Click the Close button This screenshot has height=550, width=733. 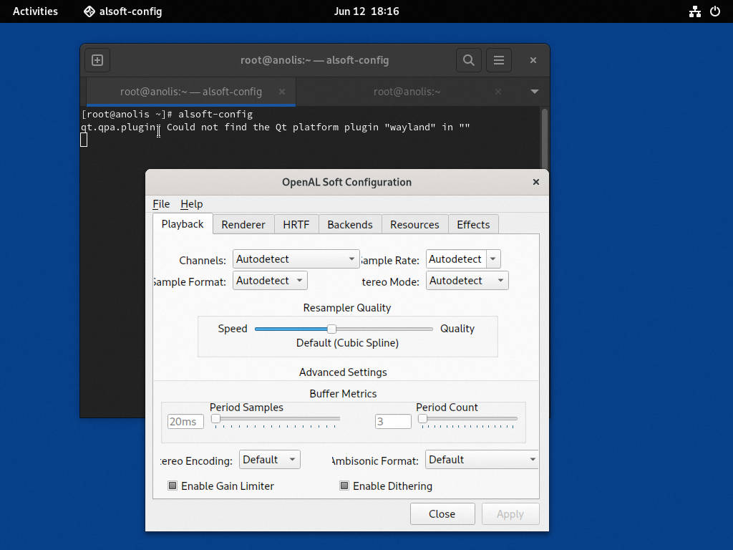442,513
